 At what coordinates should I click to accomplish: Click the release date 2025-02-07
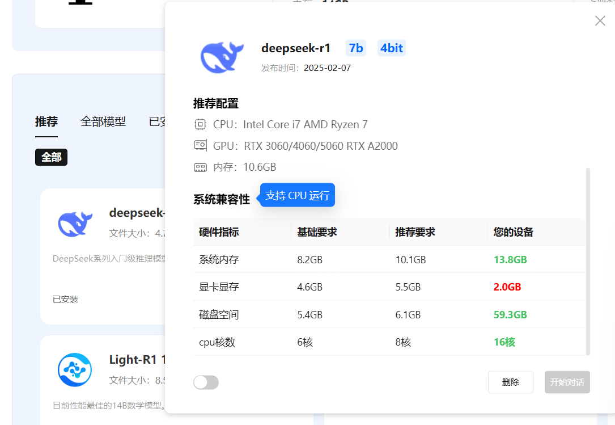pyautogui.click(x=327, y=68)
